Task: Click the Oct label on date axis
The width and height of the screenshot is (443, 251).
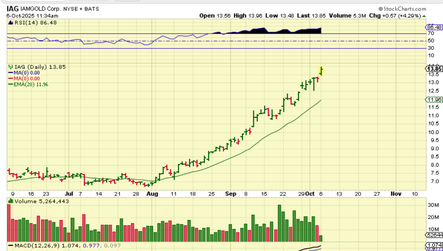Action: point(310,194)
